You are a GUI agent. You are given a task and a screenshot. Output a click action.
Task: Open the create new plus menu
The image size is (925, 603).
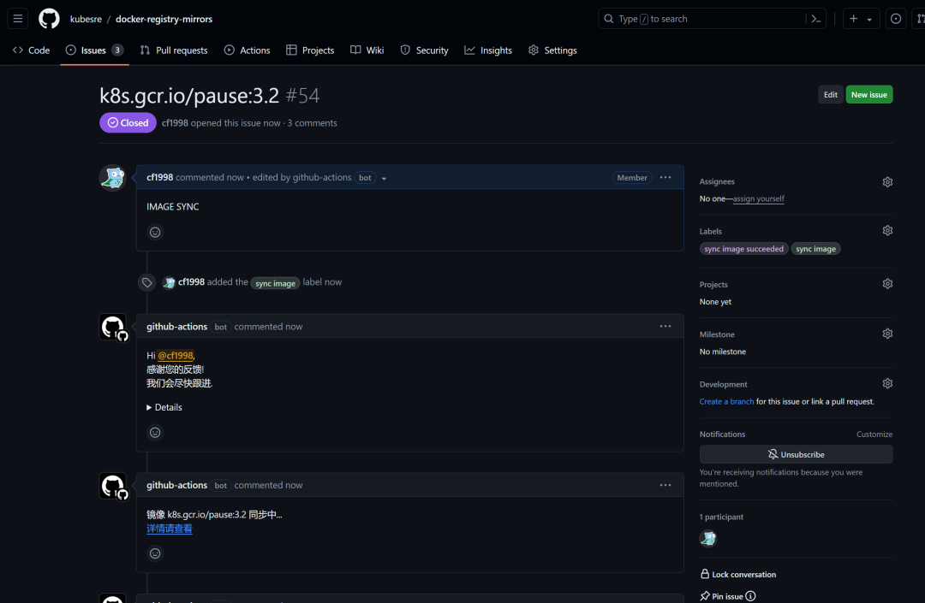tap(861, 19)
